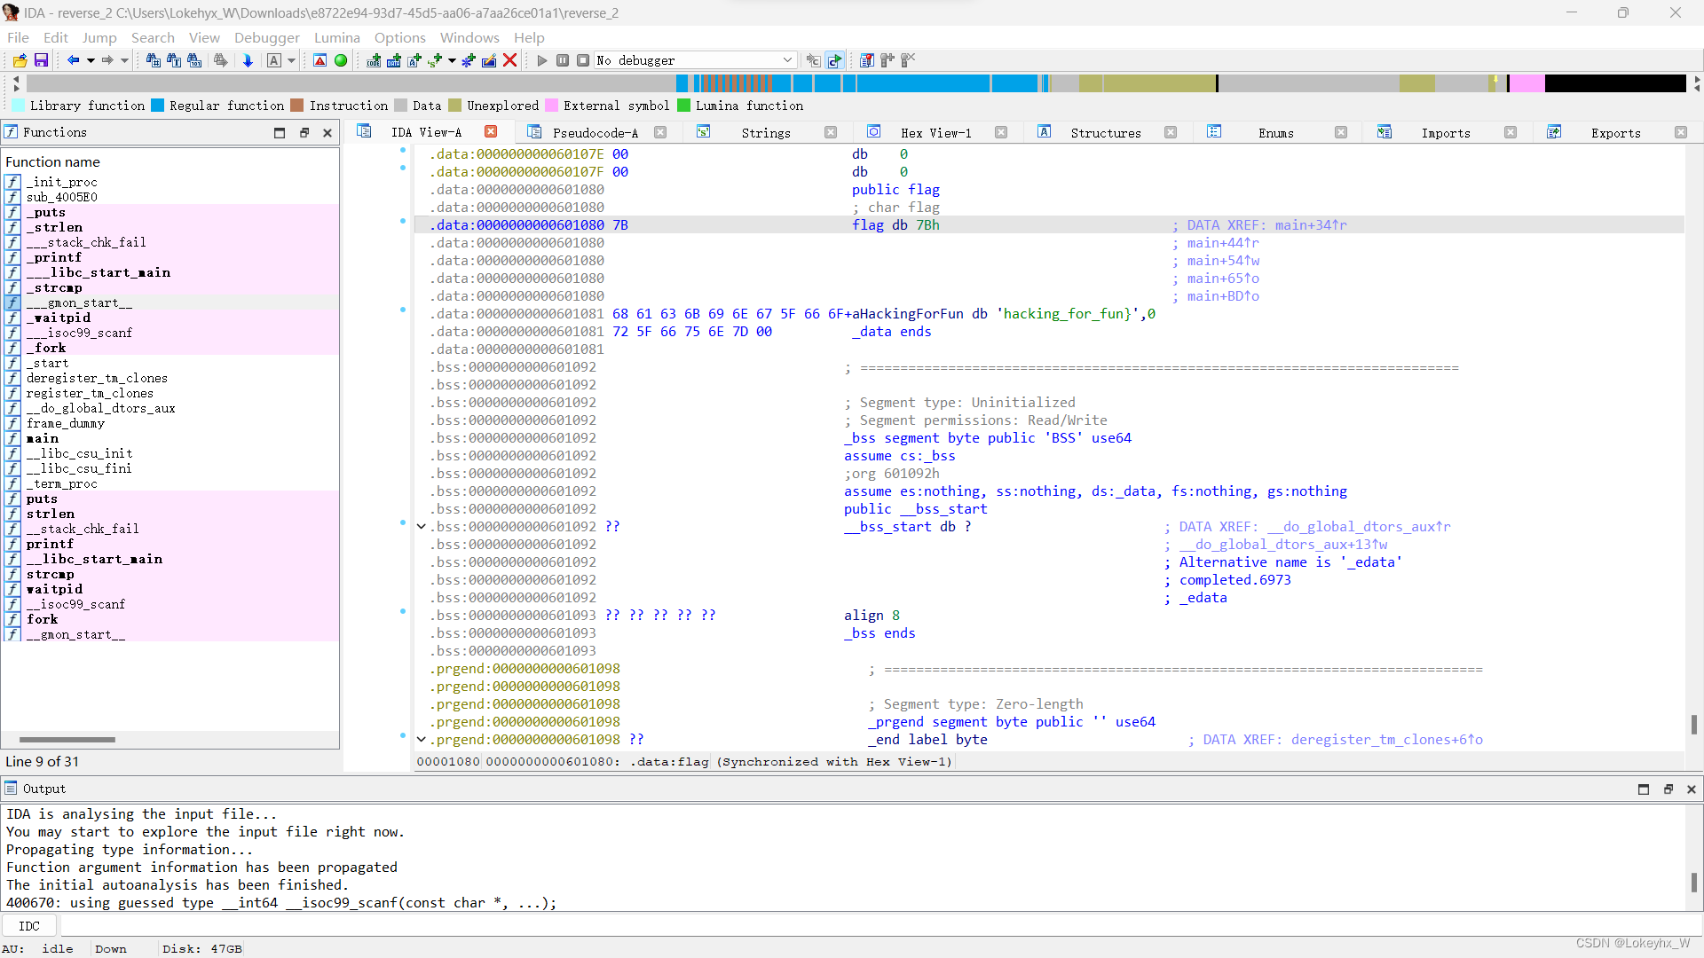Select main in the Functions list

[41, 438]
